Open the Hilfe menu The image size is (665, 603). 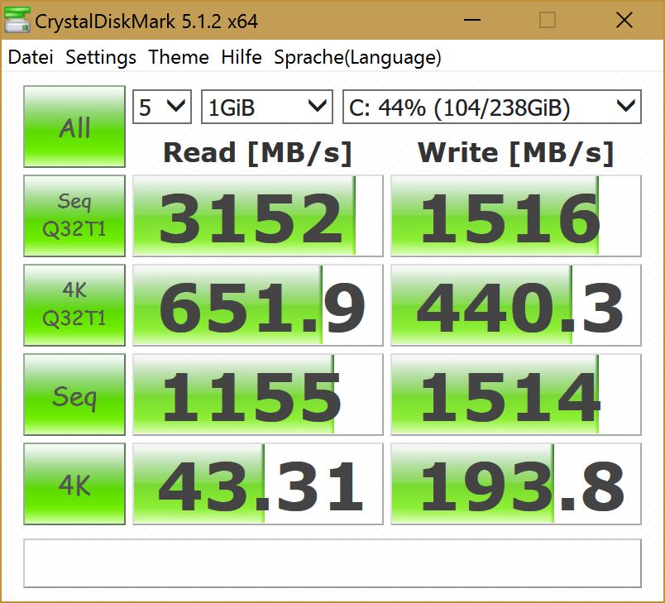tap(242, 57)
